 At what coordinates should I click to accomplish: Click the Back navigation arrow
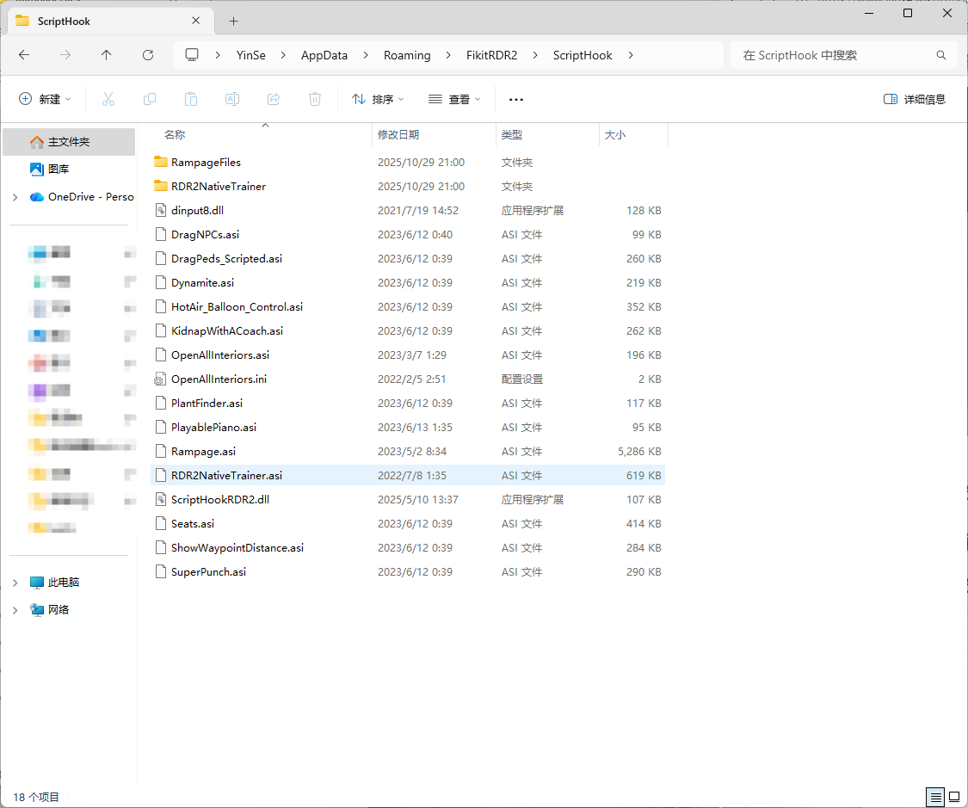pyautogui.click(x=24, y=55)
